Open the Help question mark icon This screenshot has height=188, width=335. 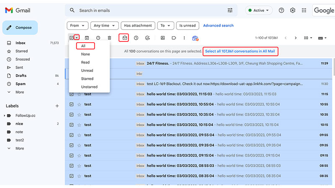[281, 10]
